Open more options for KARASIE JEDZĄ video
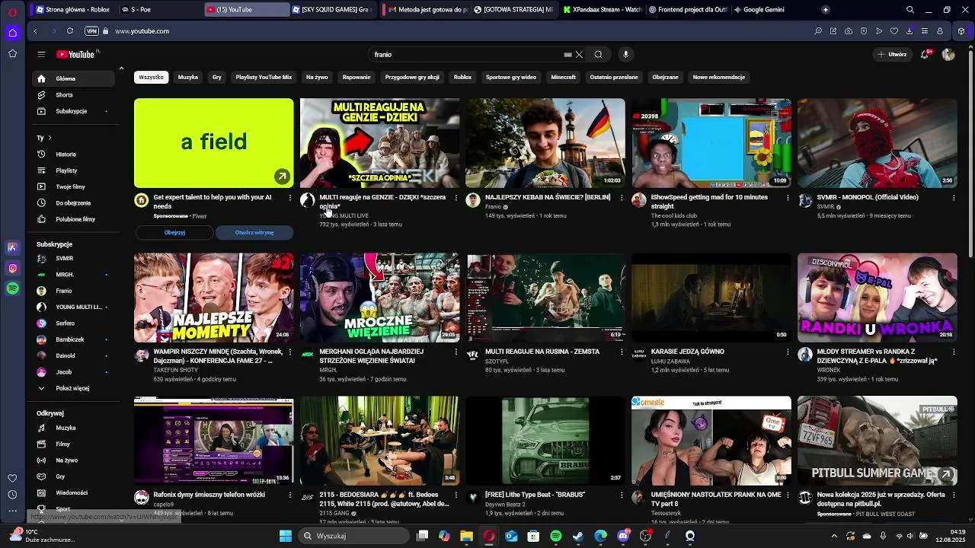 tap(788, 352)
